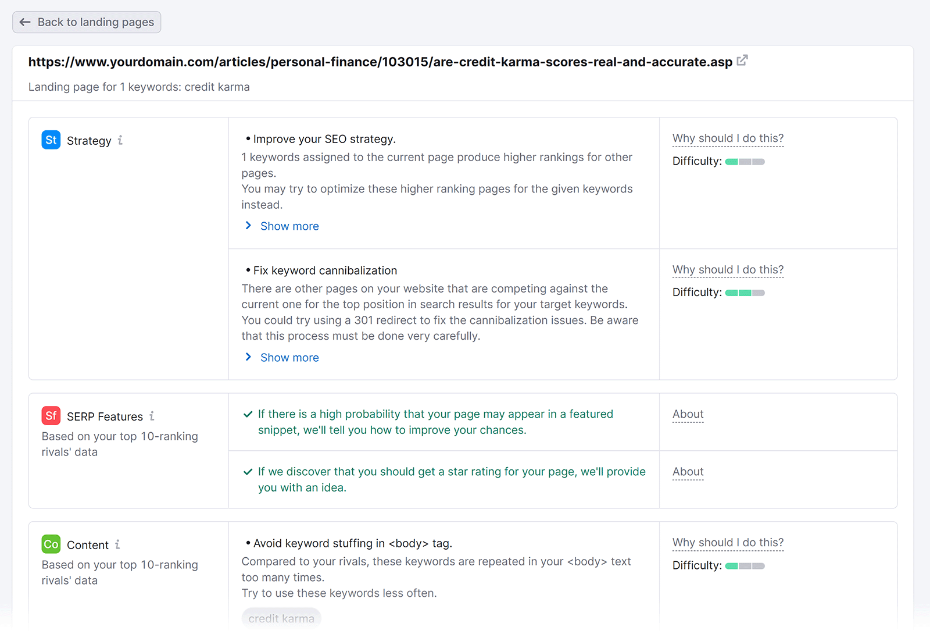The width and height of the screenshot is (930, 634).
Task: Go back to landing pages
Action: click(x=87, y=22)
